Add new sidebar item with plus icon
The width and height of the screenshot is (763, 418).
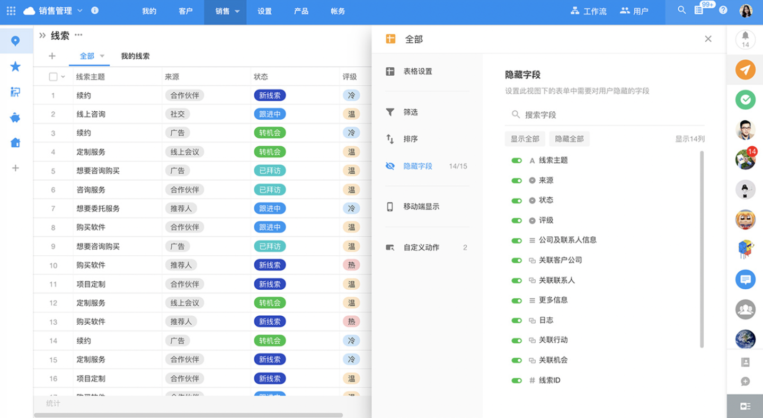(15, 168)
